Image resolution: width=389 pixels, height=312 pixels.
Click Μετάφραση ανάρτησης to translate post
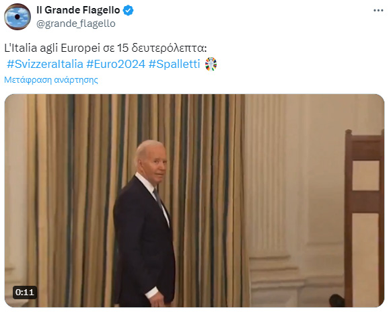51,80
